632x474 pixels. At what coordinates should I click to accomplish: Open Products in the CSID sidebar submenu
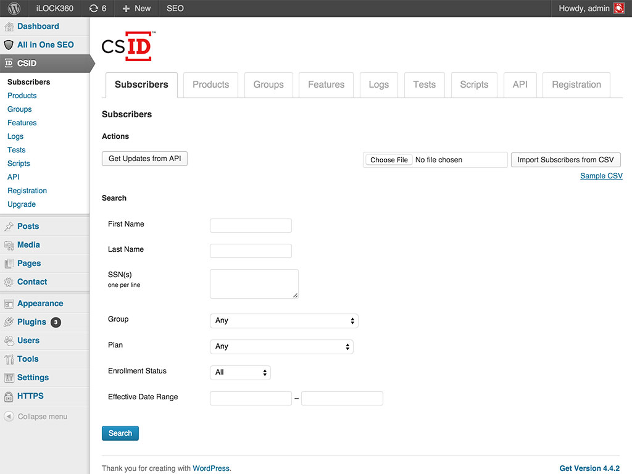point(22,96)
